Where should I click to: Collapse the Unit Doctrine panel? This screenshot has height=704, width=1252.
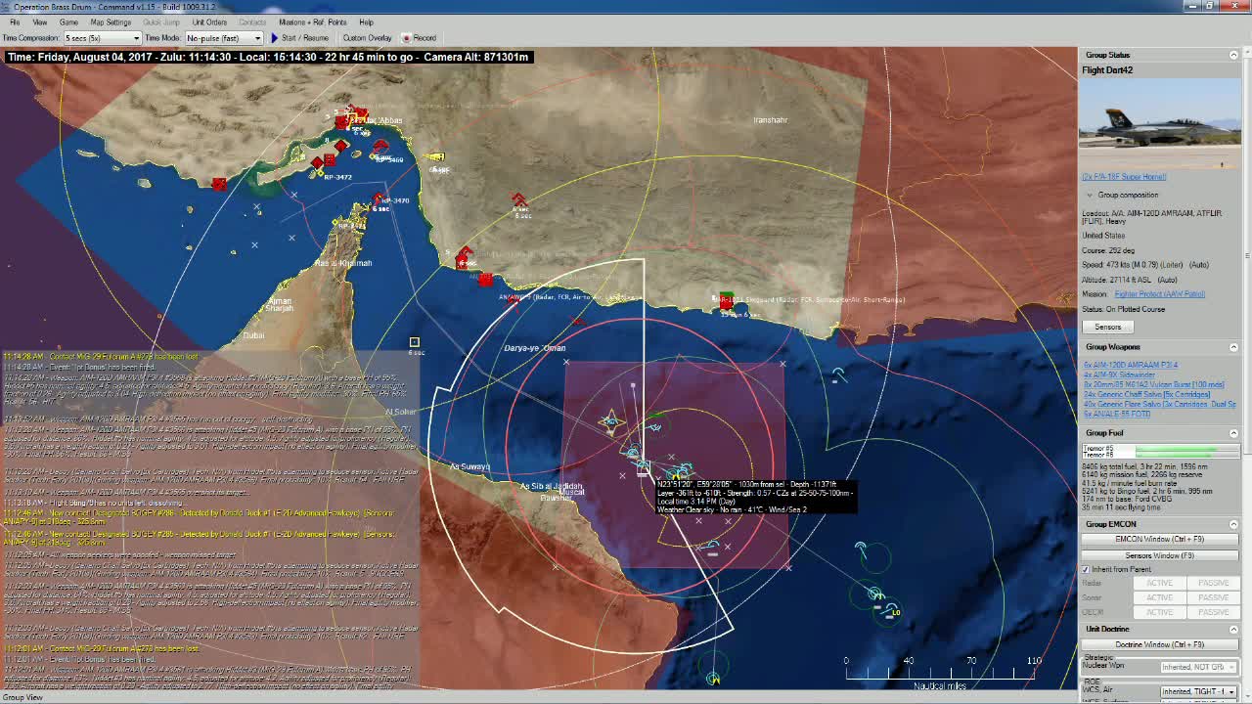click(1233, 629)
